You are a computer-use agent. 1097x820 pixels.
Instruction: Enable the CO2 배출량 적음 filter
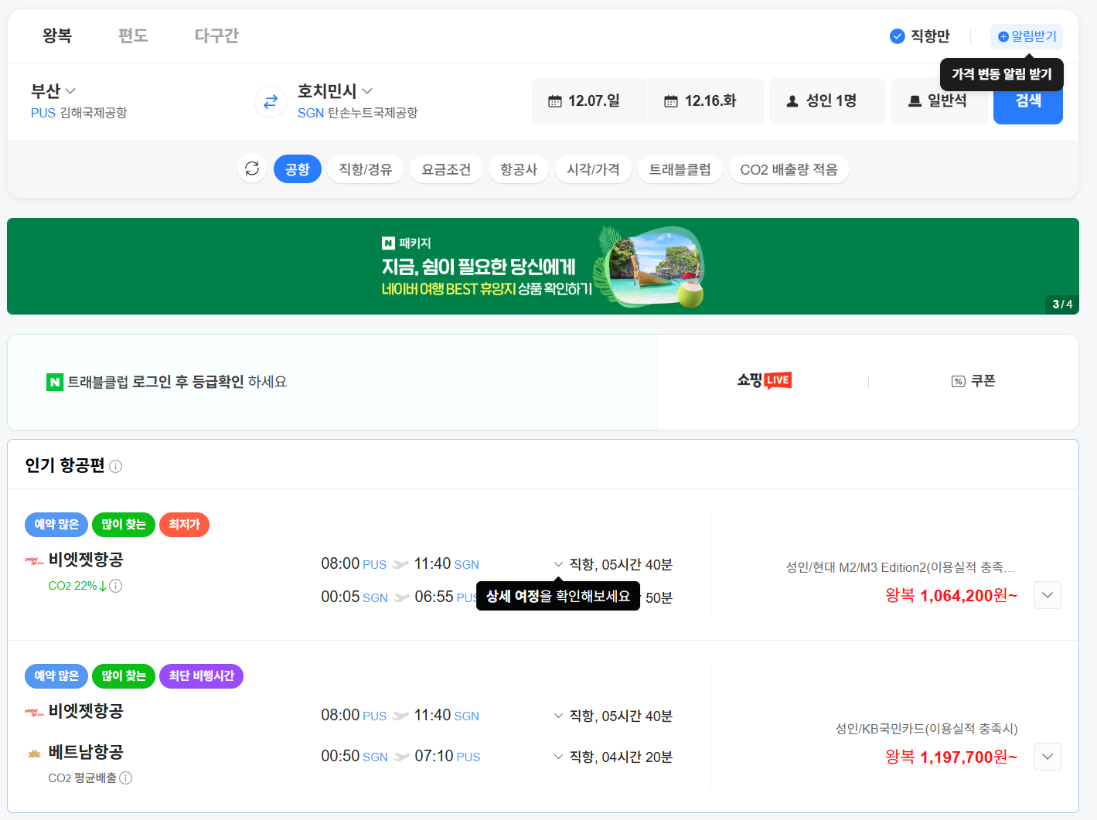click(789, 169)
